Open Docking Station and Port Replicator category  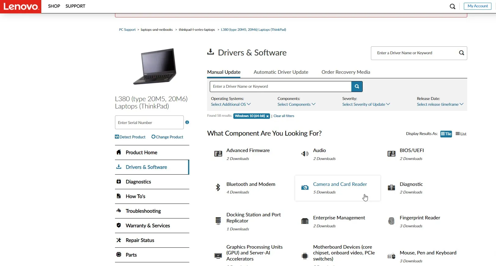[x=254, y=218]
